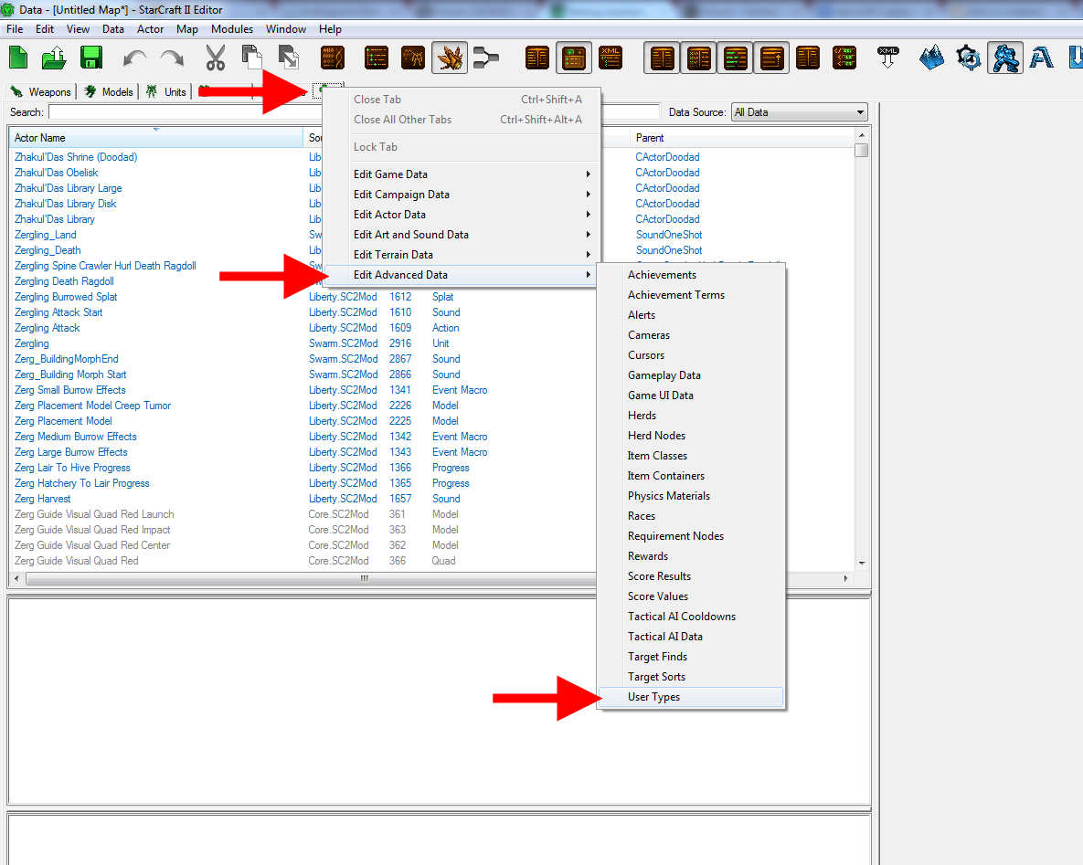Click the orange XML view icon

pos(611,58)
